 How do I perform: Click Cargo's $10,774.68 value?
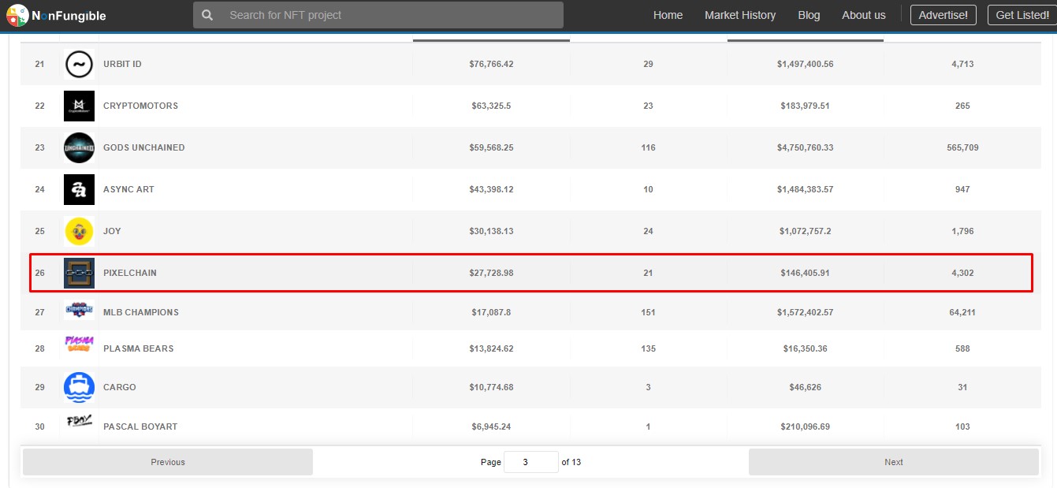click(491, 387)
